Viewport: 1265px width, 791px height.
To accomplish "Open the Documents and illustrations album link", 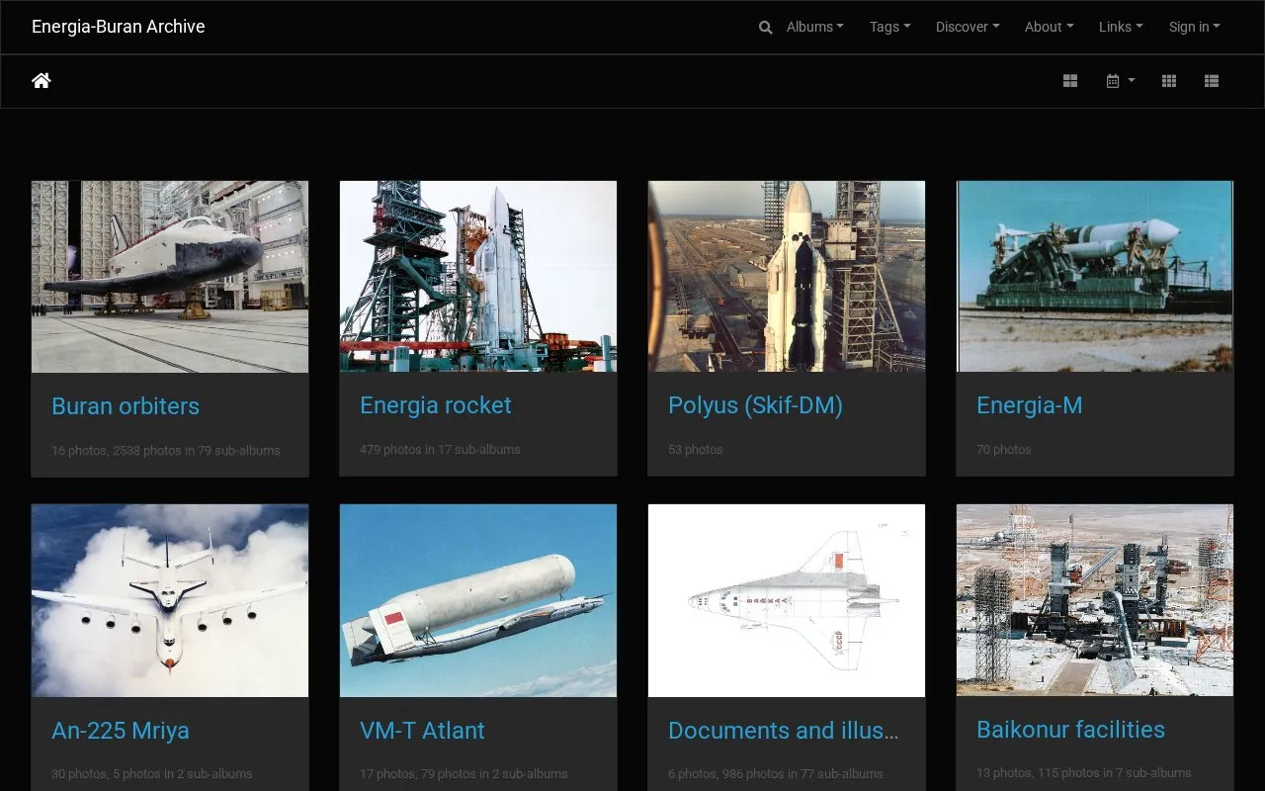I will tap(784, 731).
